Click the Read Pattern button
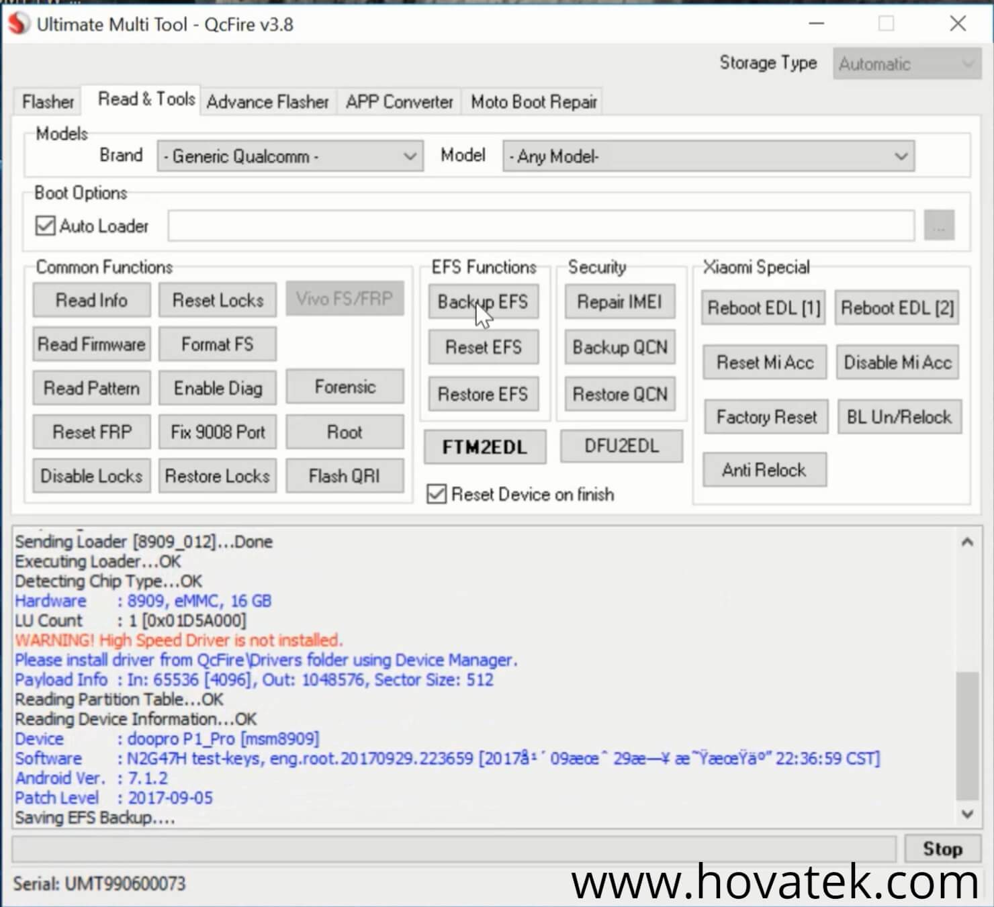The width and height of the screenshot is (994, 907). coord(91,388)
